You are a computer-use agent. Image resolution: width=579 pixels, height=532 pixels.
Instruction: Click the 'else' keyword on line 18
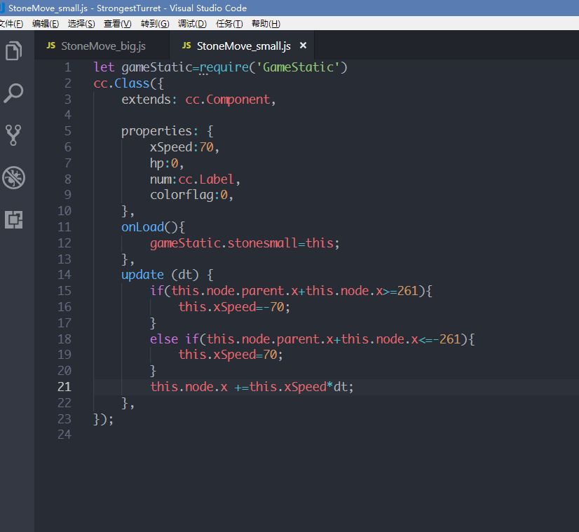164,339
